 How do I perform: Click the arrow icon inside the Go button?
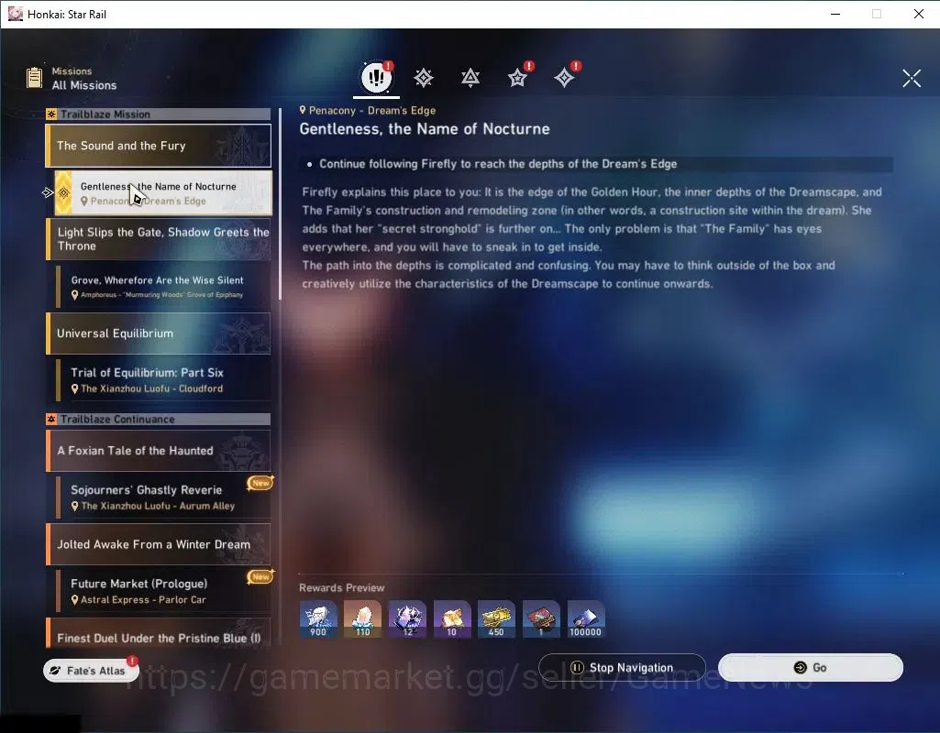click(800, 667)
